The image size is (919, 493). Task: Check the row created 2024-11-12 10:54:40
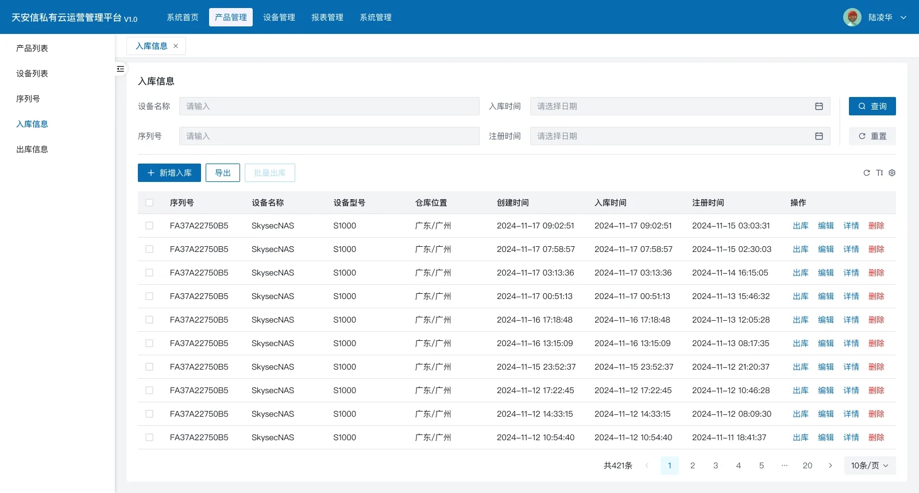point(149,437)
